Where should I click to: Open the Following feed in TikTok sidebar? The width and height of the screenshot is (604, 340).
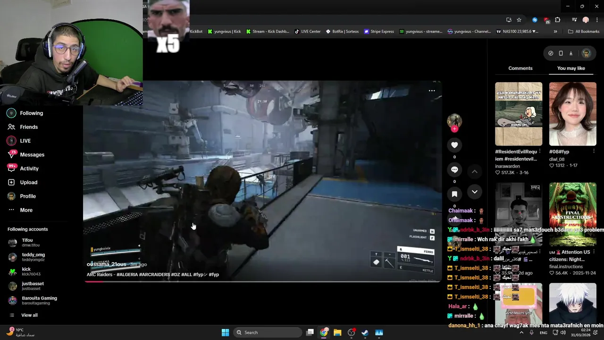coord(25,113)
